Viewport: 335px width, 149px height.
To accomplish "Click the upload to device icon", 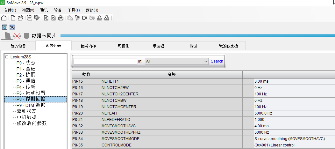I will click(99, 18).
